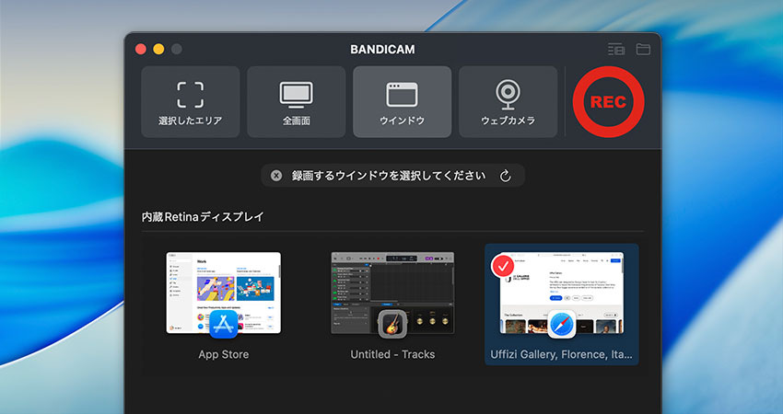Screen dimensions: 783x414
Task: Refresh the window list with the circular arrow
Action: pos(505,176)
